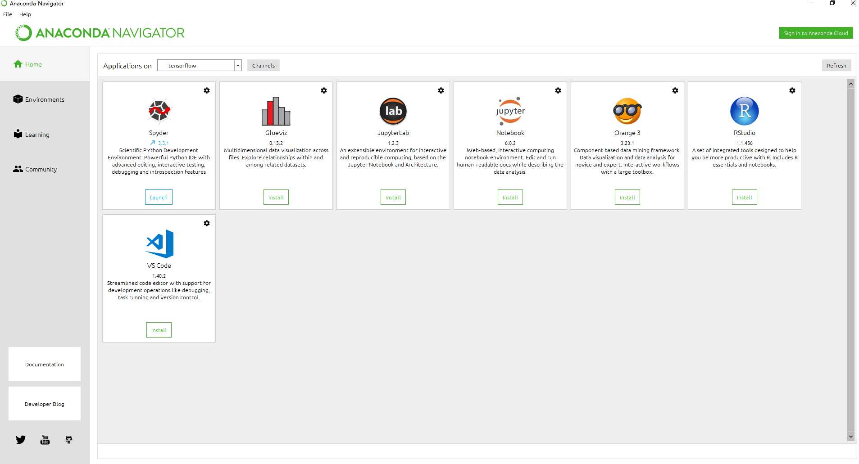Click RStudio version 1.1.456 text

coord(745,143)
